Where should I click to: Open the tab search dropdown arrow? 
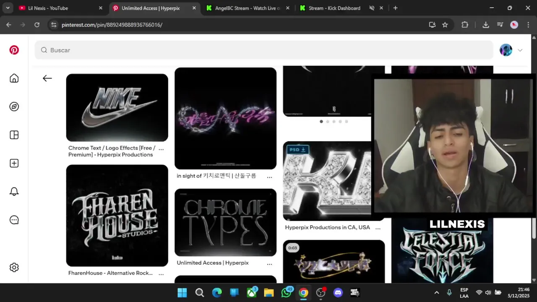(7, 8)
